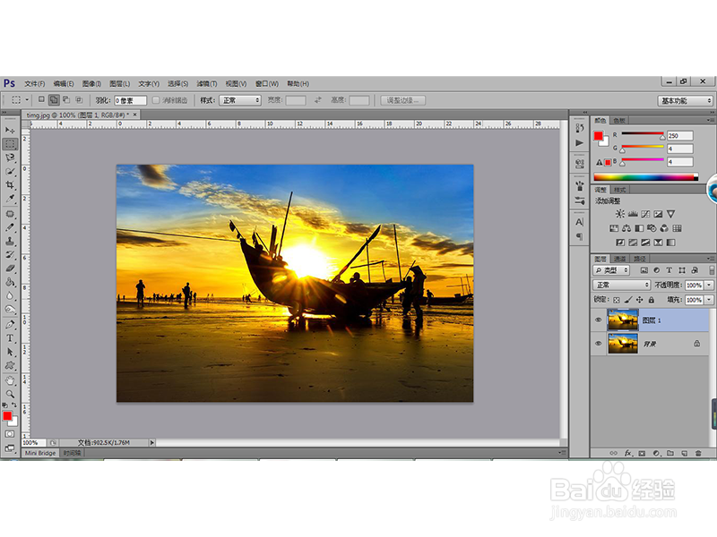Open the 滤镜(T) menu

pyautogui.click(x=207, y=83)
